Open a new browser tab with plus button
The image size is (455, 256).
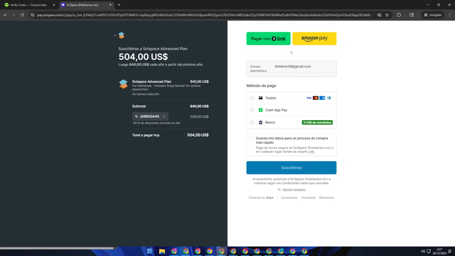click(x=119, y=5)
